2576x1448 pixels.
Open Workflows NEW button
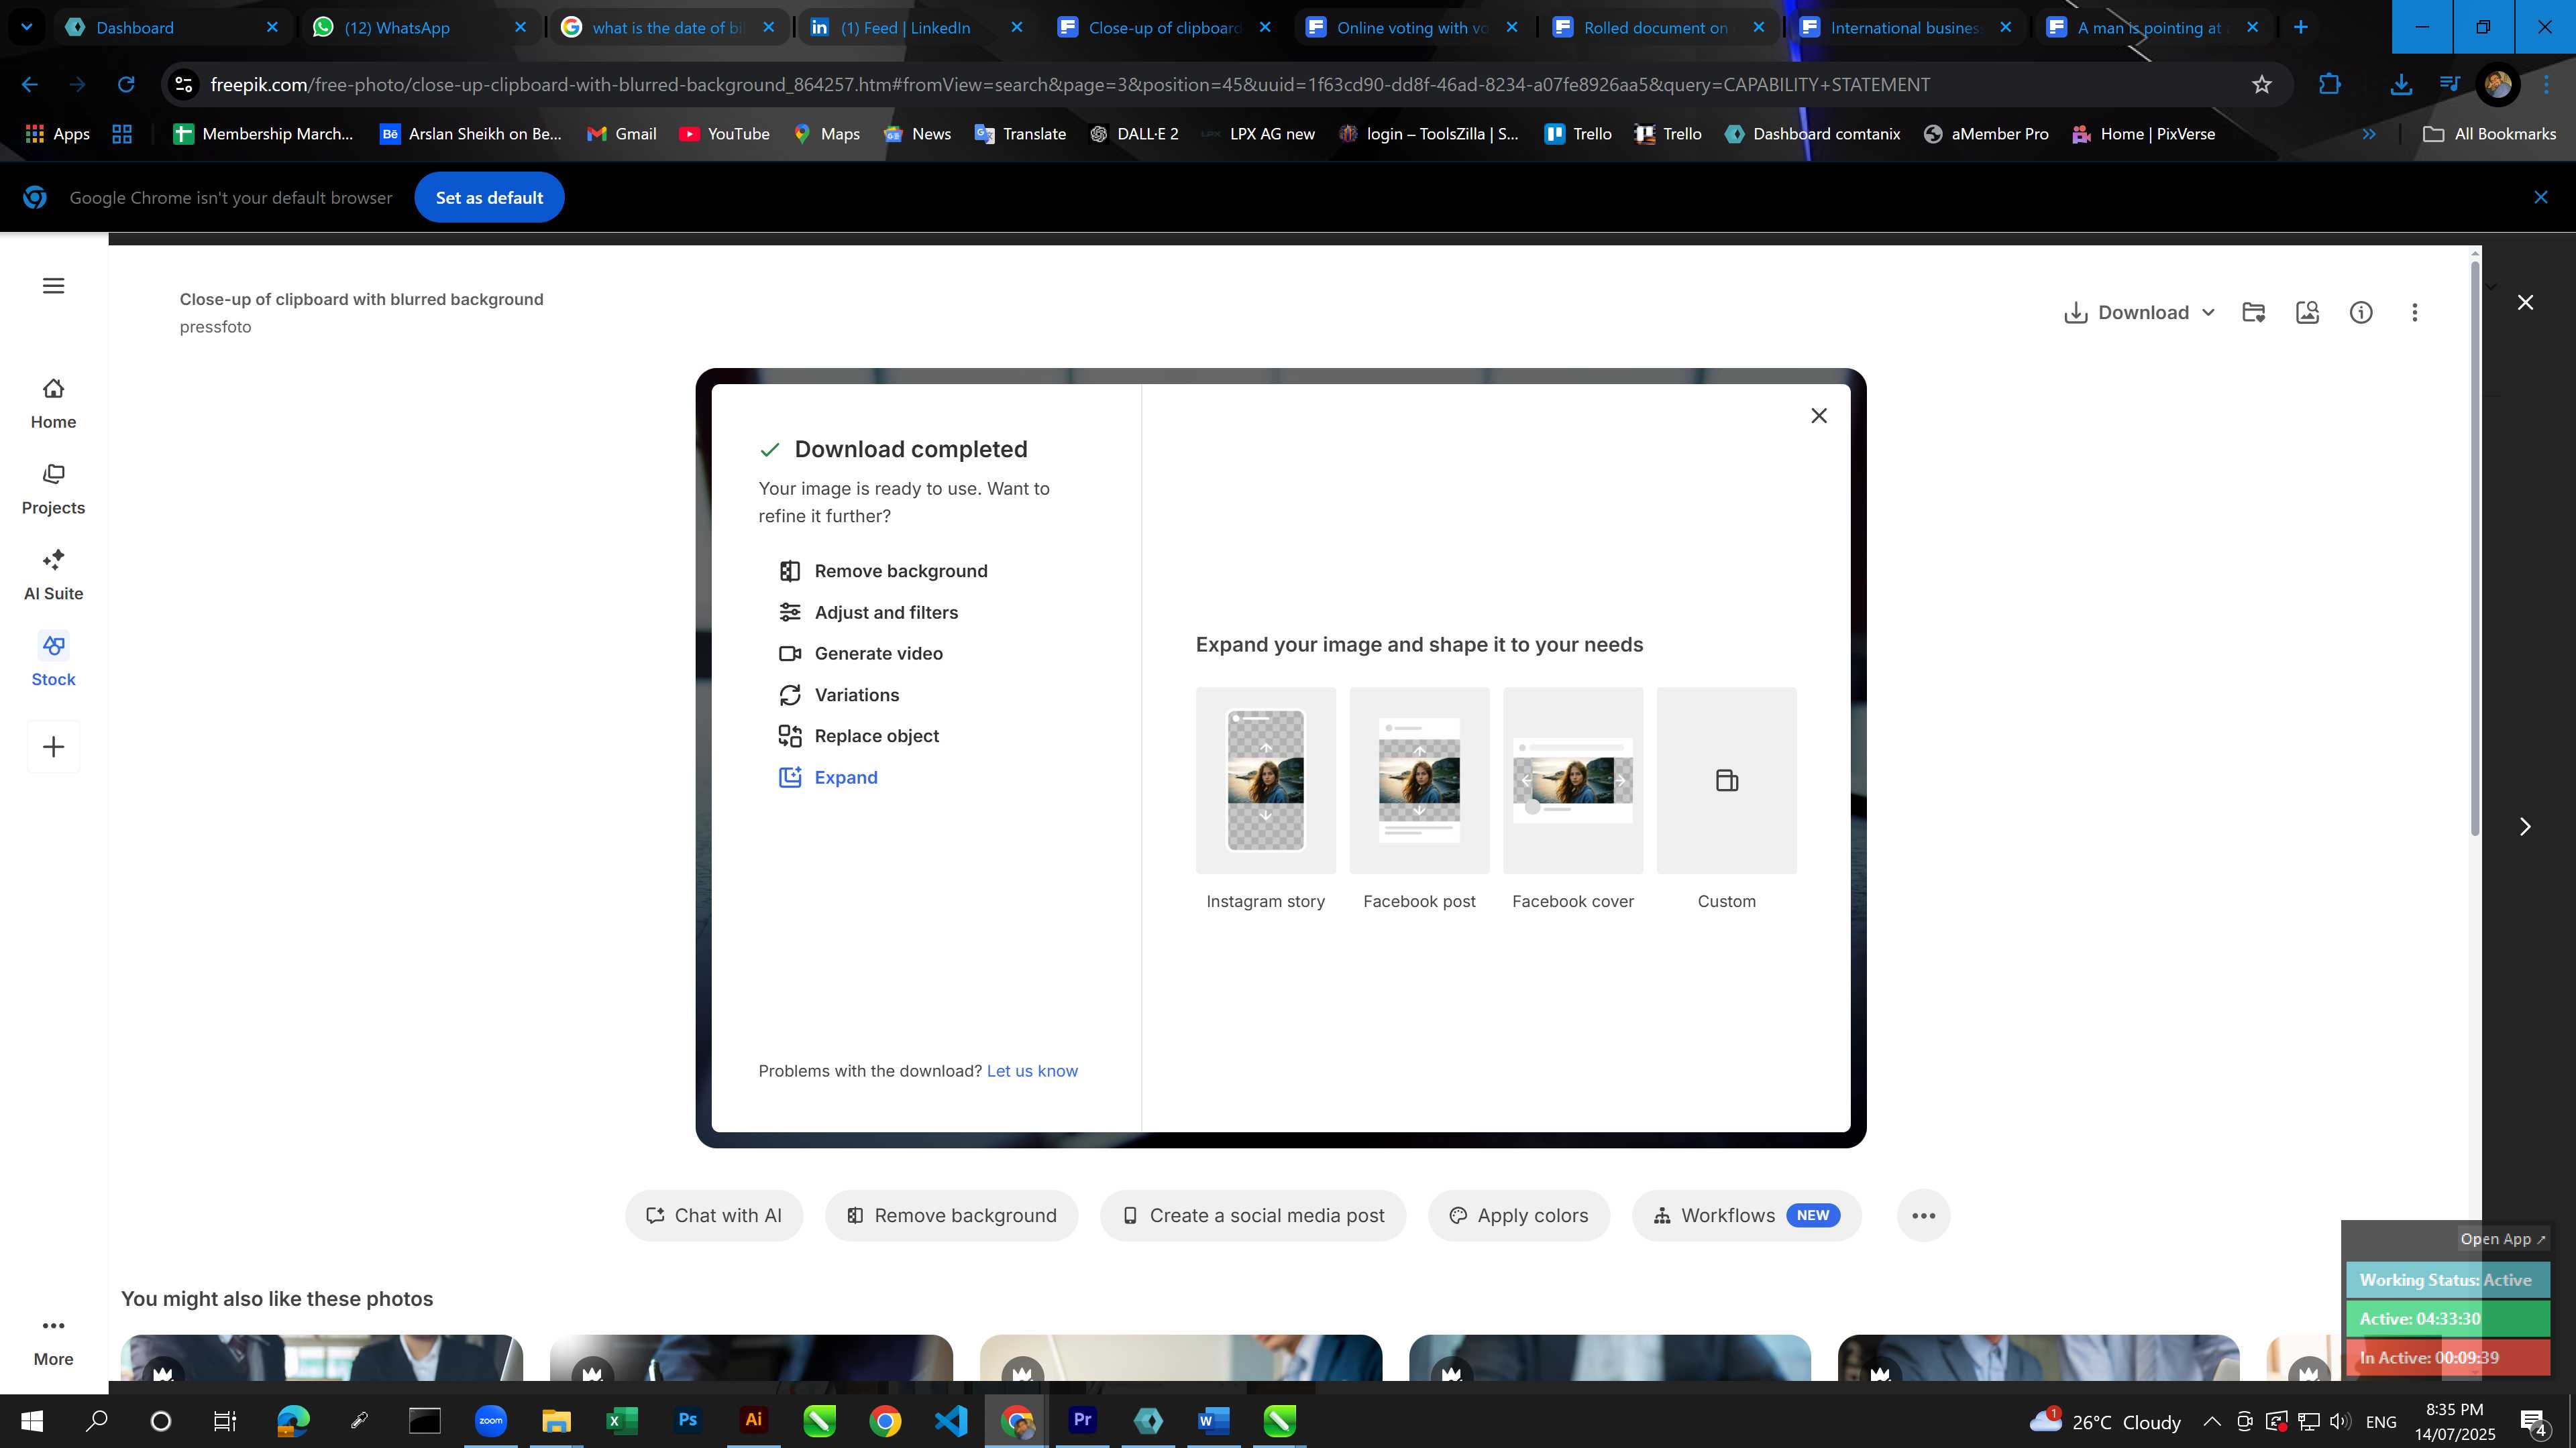pyautogui.click(x=1746, y=1216)
